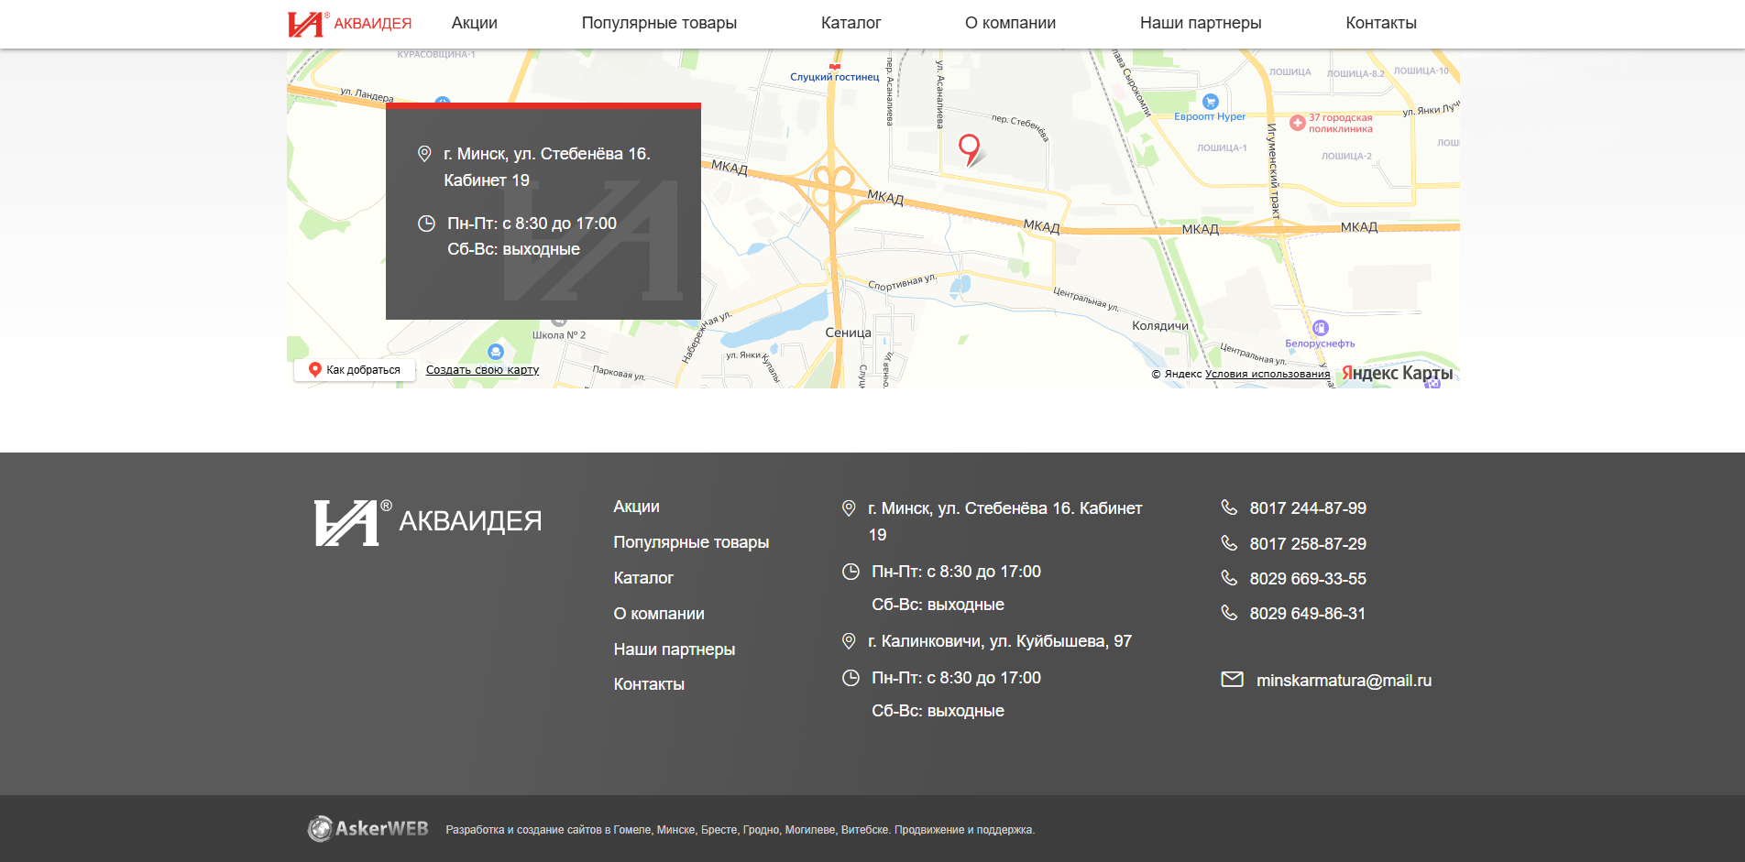Click the Евроопт Hyper store marker
Image resolution: width=1745 pixels, height=862 pixels.
(1211, 102)
